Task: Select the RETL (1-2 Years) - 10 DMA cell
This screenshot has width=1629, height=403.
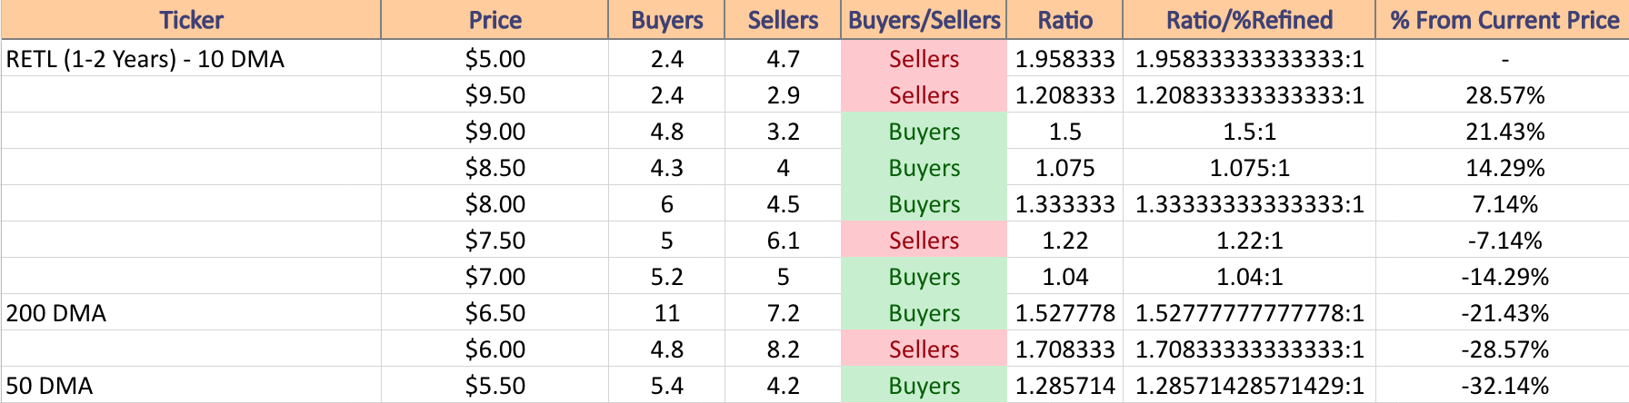Action: [x=191, y=59]
